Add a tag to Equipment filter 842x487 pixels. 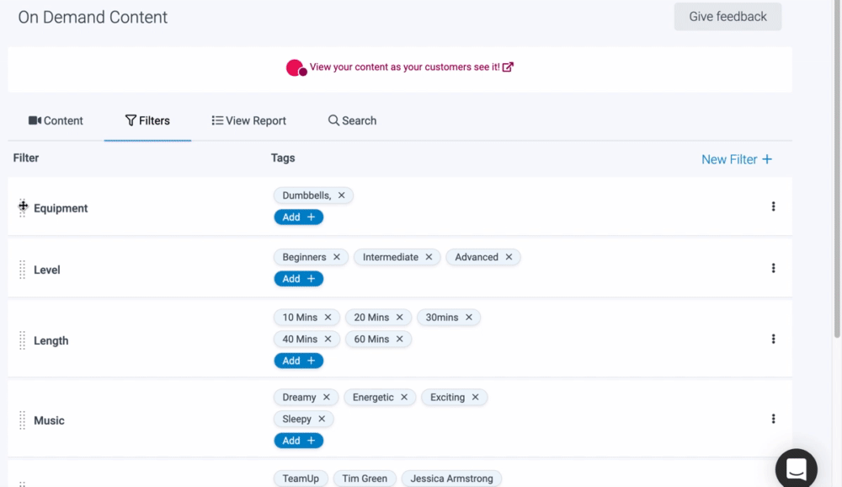298,217
